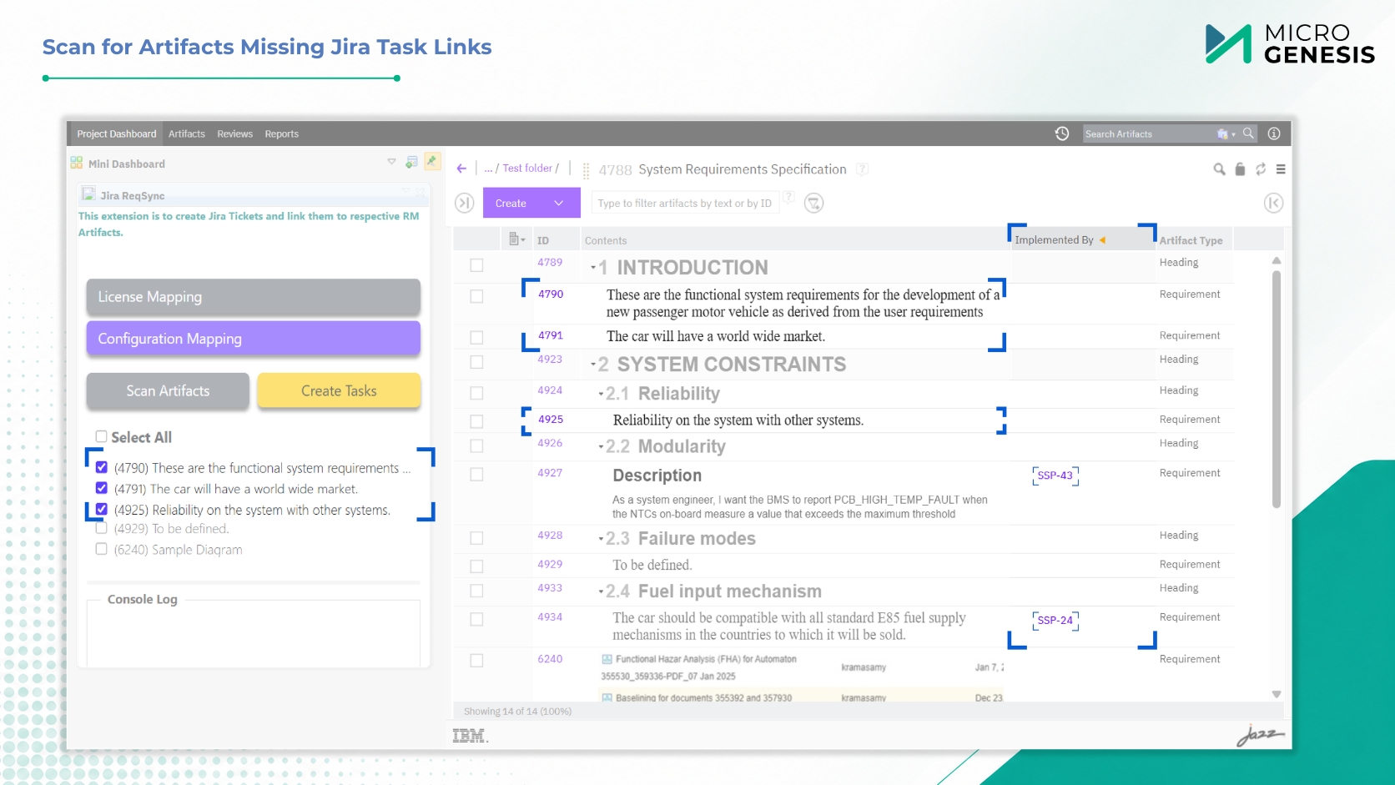The image size is (1395, 785).
Task: Collapse the 1 INTRODUCTION heading
Action: [593, 268]
